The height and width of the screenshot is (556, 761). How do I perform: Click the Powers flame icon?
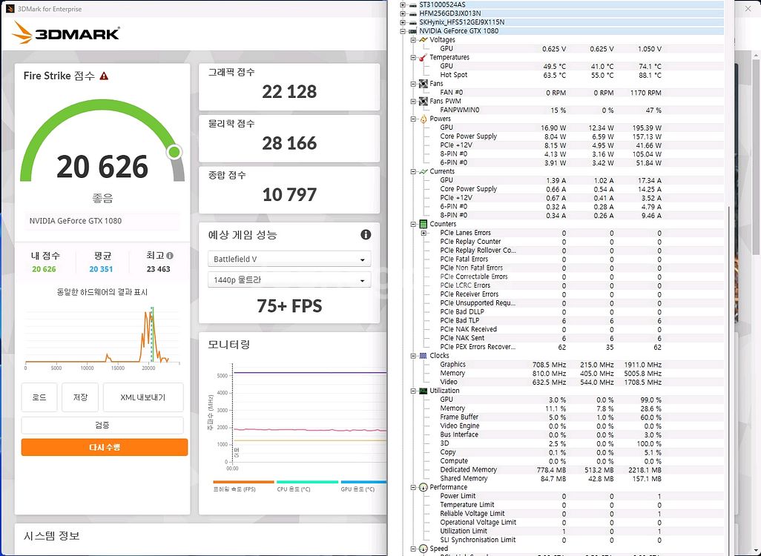click(424, 119)
